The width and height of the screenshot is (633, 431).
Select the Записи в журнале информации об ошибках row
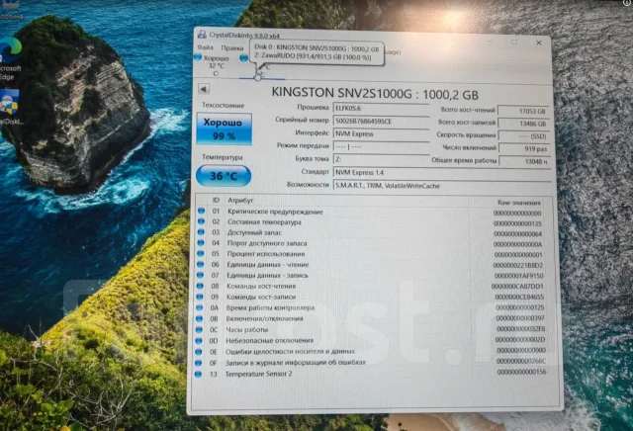point(372,363)
